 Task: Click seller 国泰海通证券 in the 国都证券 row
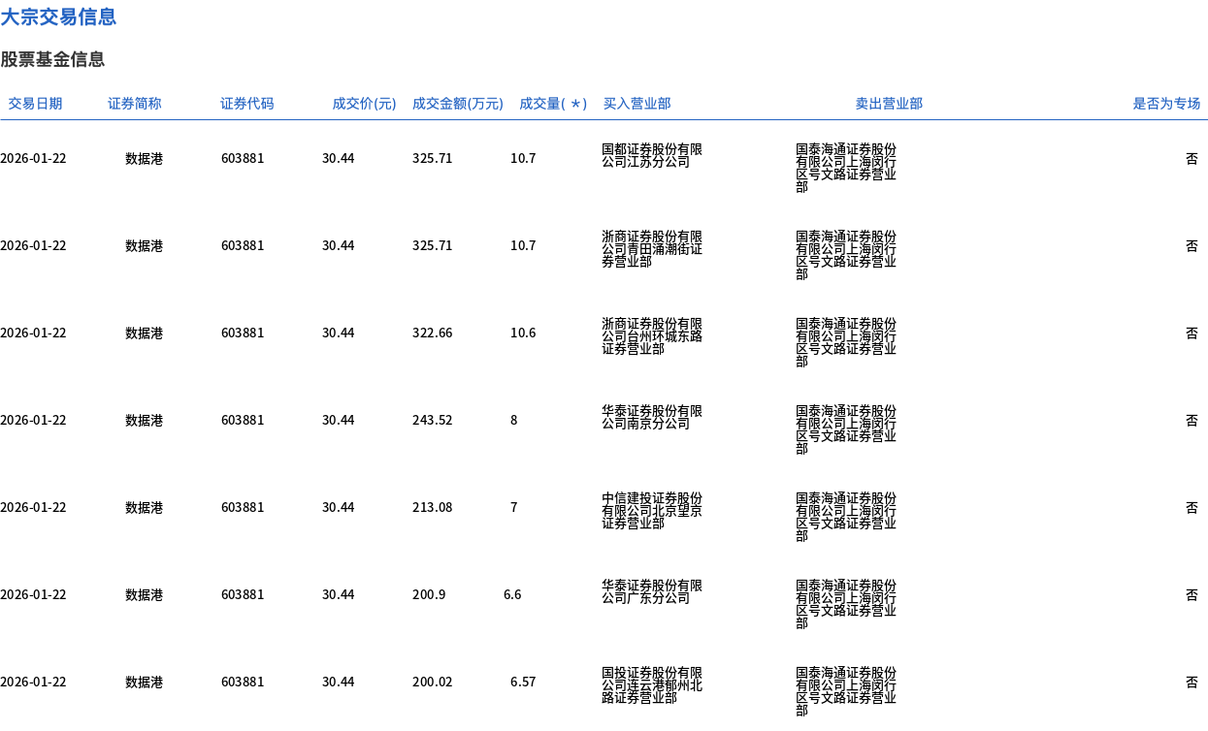pyautogui.click(x=846, y=168)
